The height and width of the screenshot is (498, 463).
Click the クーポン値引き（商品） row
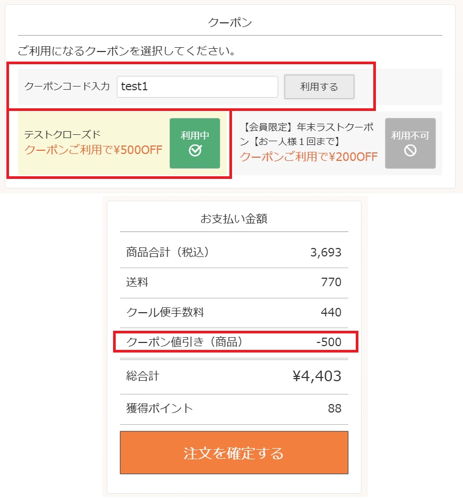coord(234,342)
